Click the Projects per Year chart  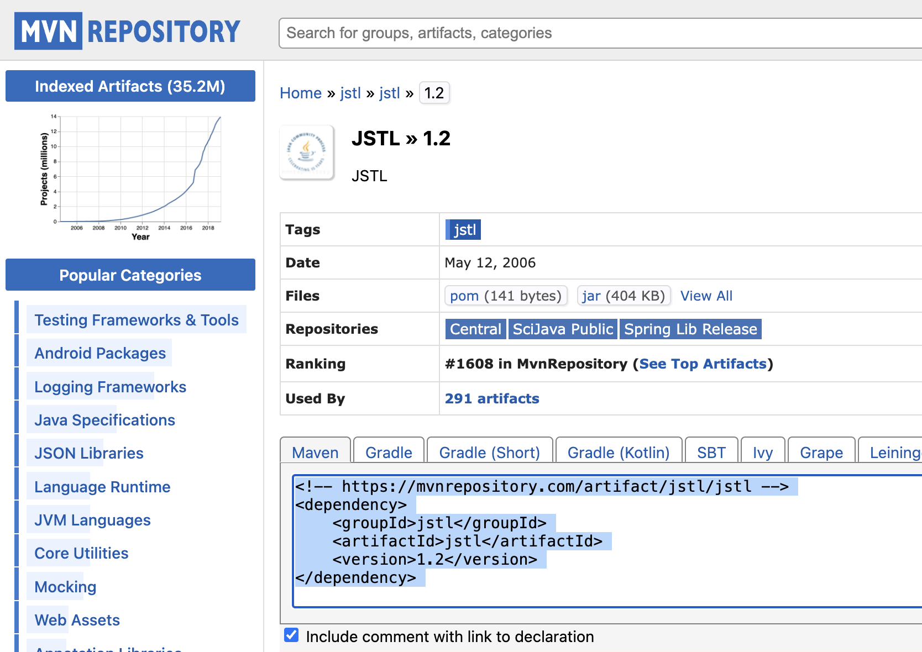point(130,177)
